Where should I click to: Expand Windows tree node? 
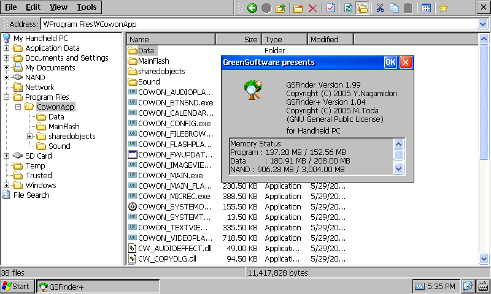pos(6,185)
